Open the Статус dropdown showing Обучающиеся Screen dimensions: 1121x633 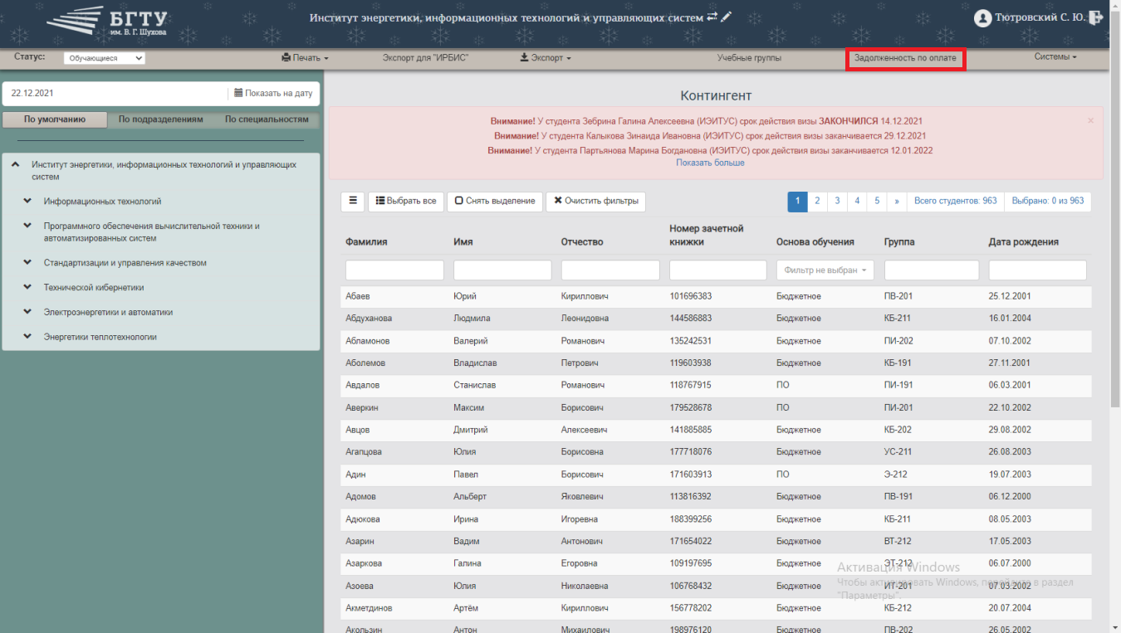tap(104, 58)
